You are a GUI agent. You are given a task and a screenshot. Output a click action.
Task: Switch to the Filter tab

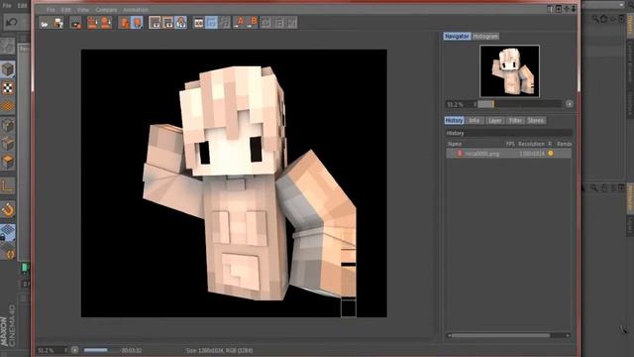[x=515, y=121]
